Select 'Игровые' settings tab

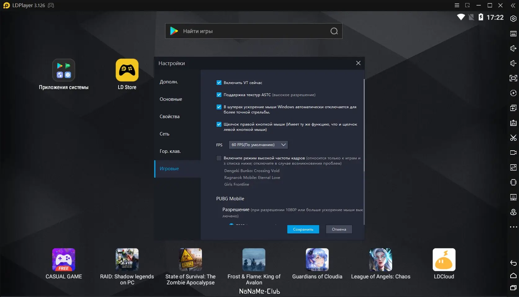click(177, 169)
